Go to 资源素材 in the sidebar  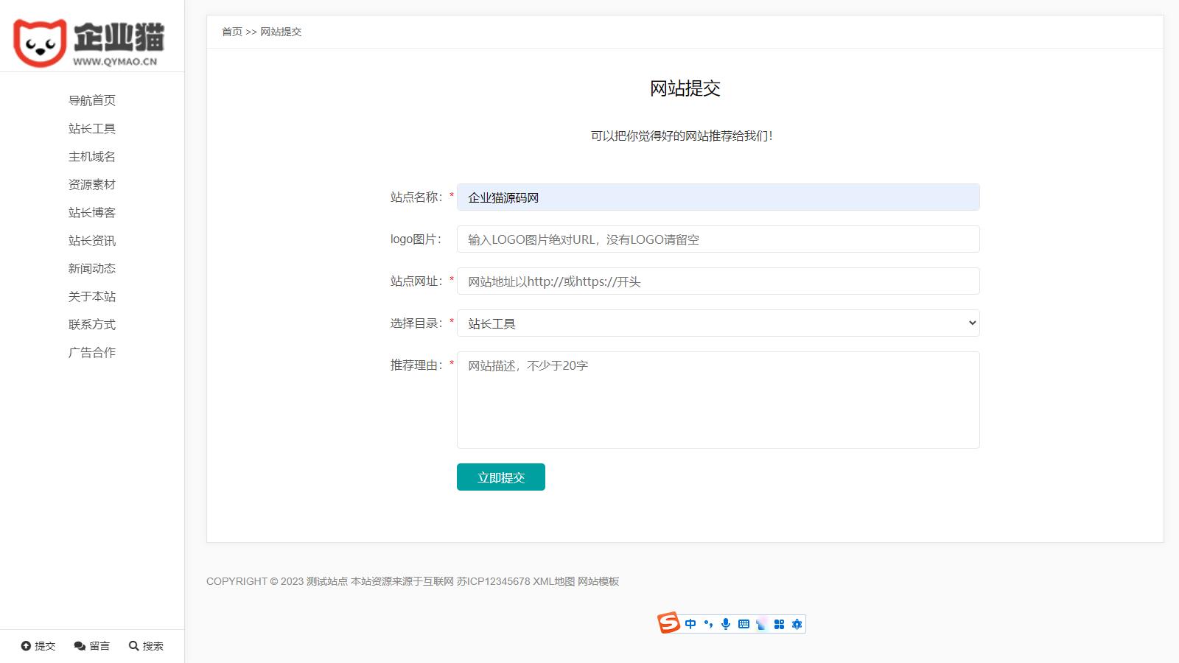click(x=92, y=185)
